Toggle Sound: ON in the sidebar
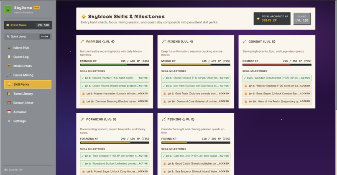Image resolution: width=337 pixels, height=175 pixels. (x=13, y=170)
